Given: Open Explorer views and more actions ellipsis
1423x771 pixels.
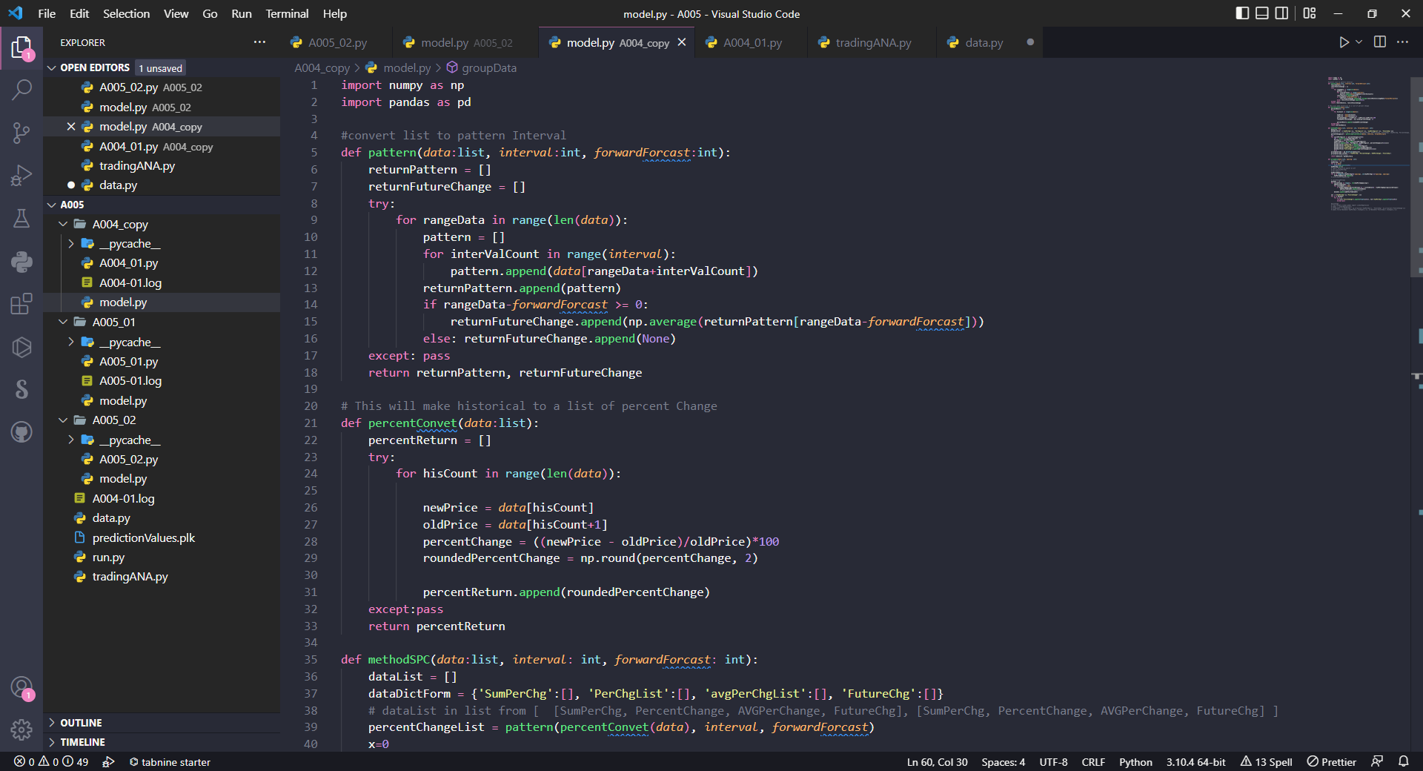Looking at the screenshot, I should coord(259,42).
